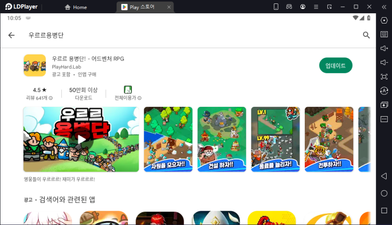
Task: Increase volume with speaker plus icon
Action: click(x=384, y=48)
